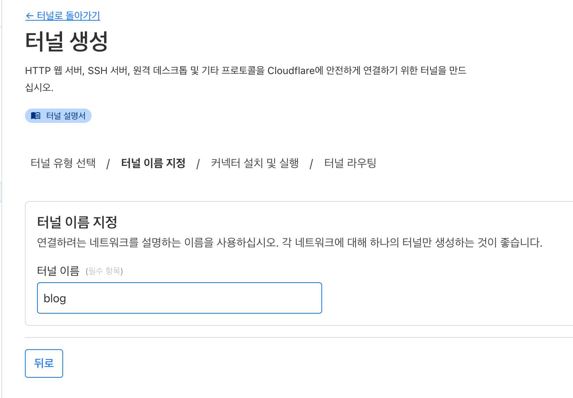Click the 연결하려는 네트워크를 card description text

290,243
